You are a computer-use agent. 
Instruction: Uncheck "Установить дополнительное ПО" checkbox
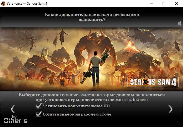pos(39,106)
